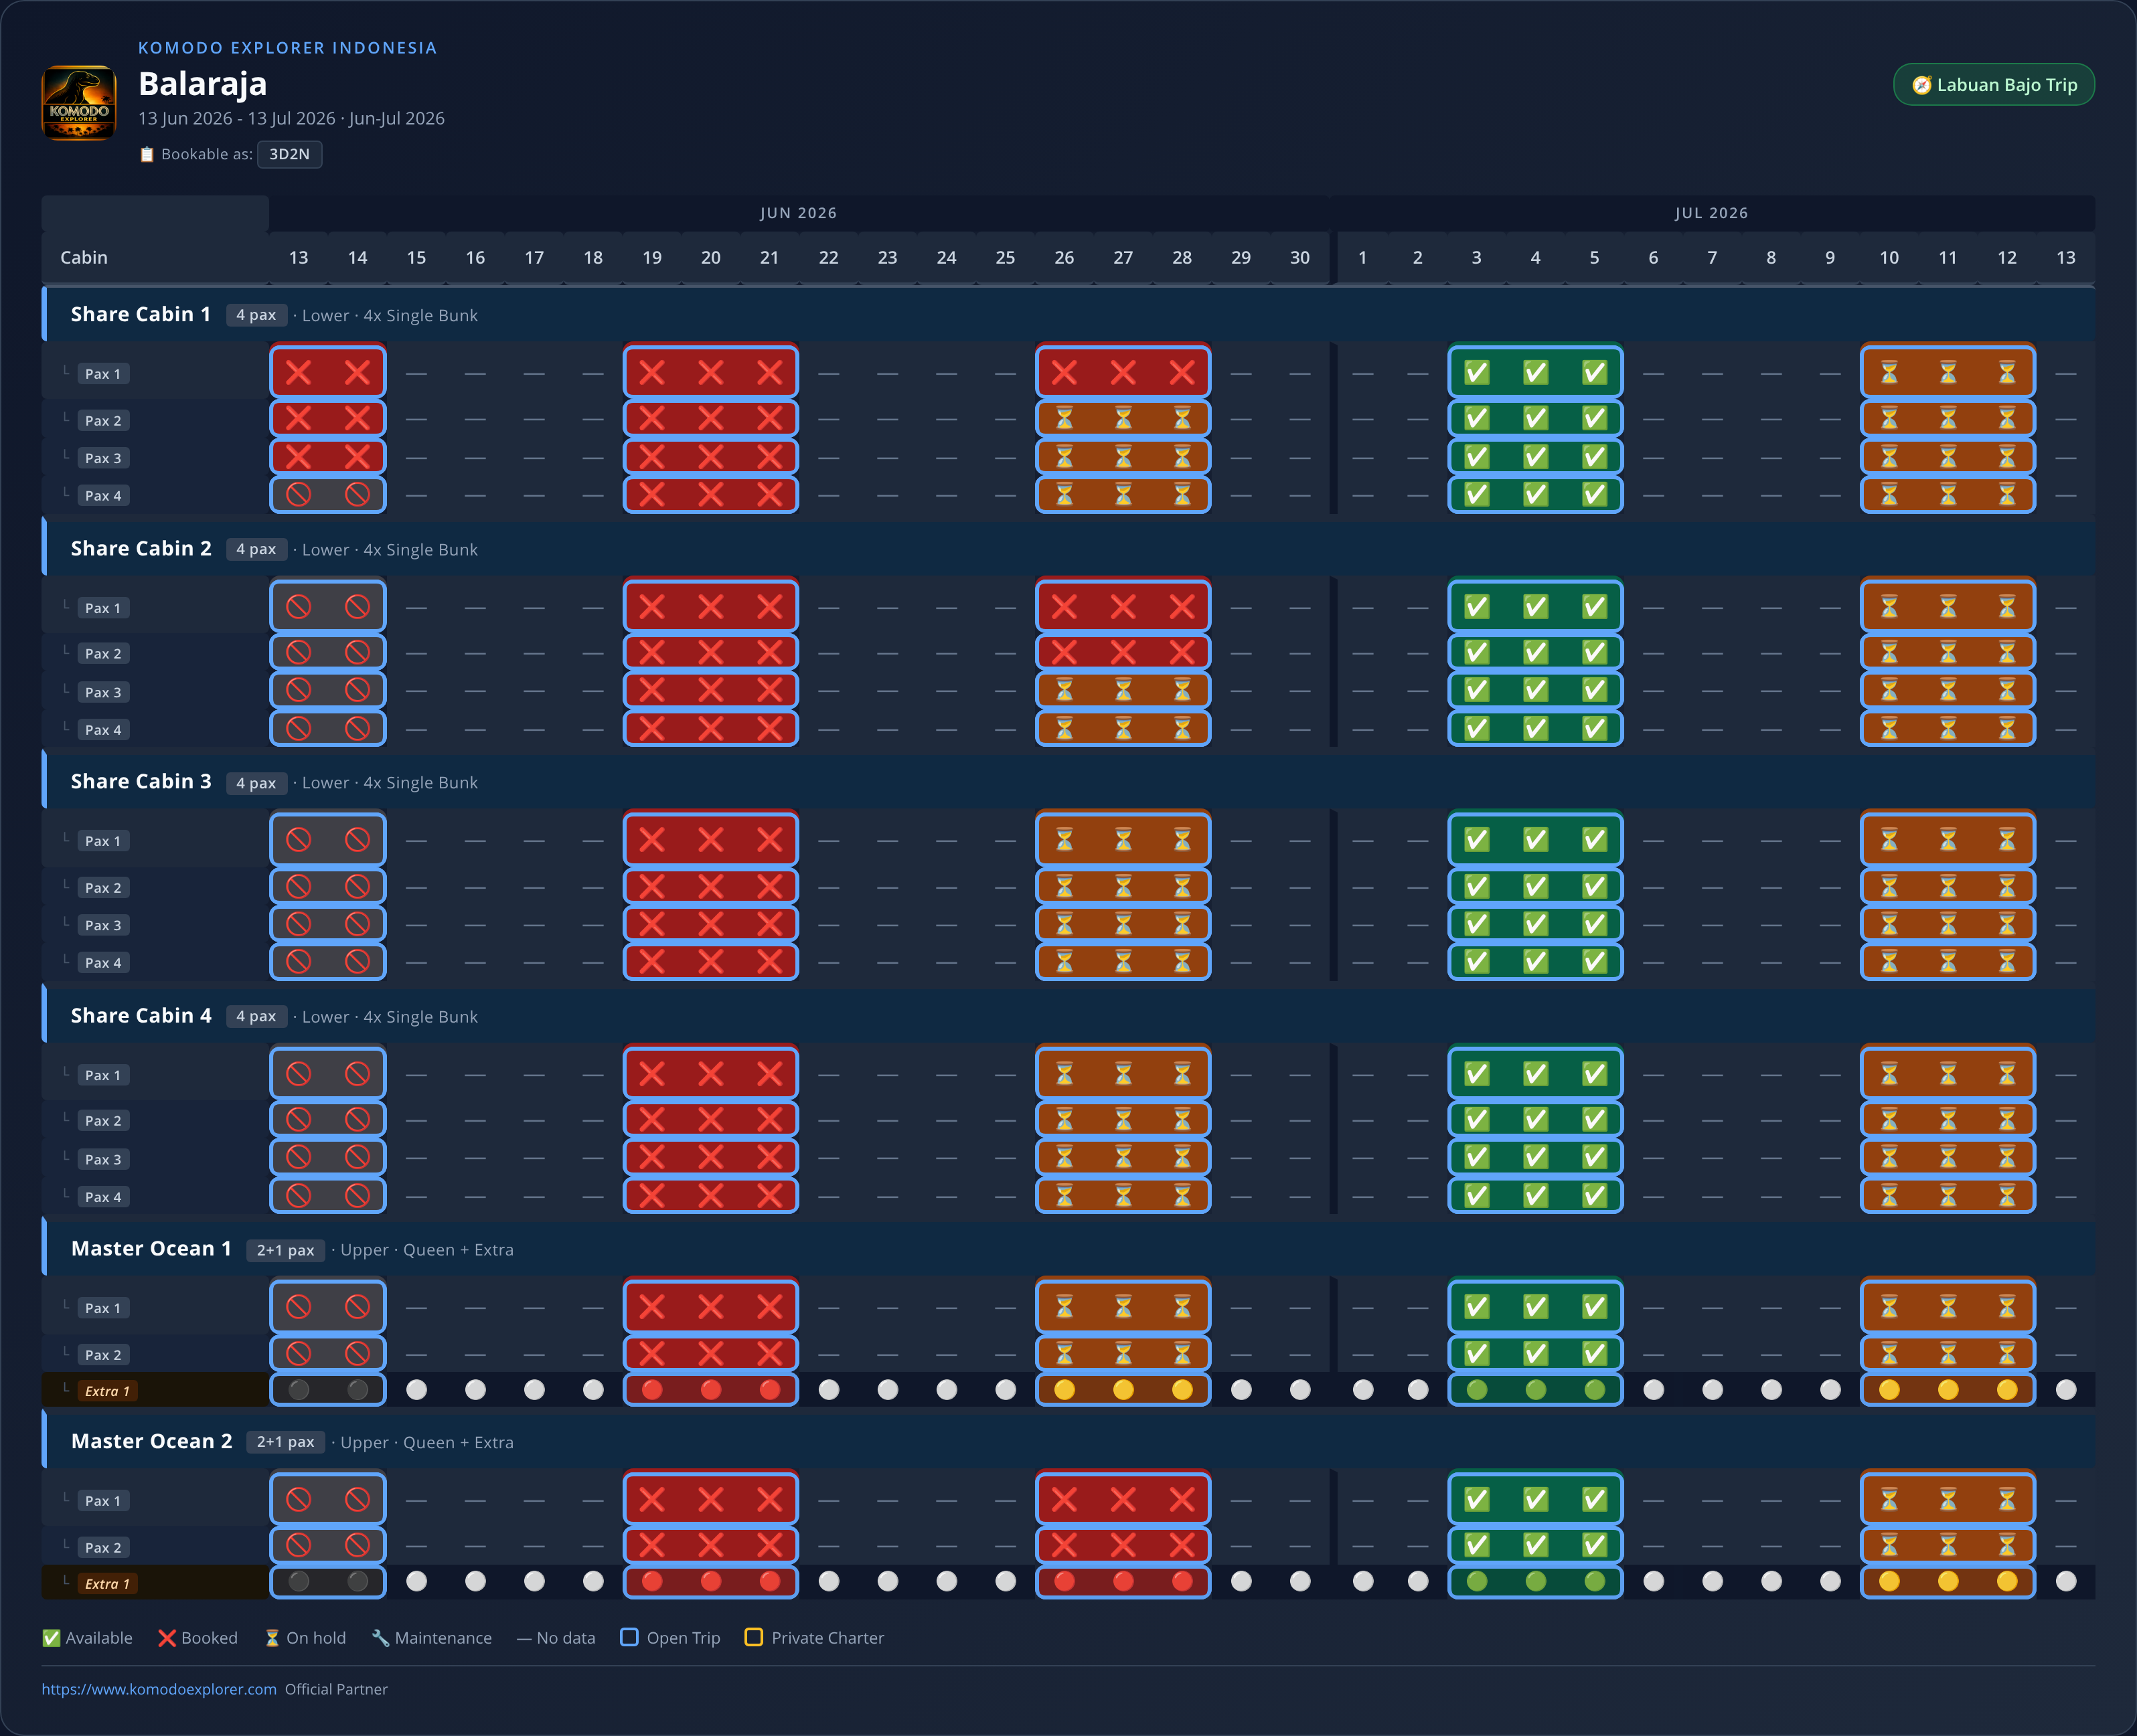This screenshot has width=2137, height=1736.
Task: Click Master Ocean 1 Pax 1 available check on 3 Jul
Action: pos(1477,1307)
